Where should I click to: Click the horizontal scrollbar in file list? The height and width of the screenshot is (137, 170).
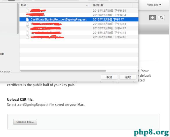63,71
